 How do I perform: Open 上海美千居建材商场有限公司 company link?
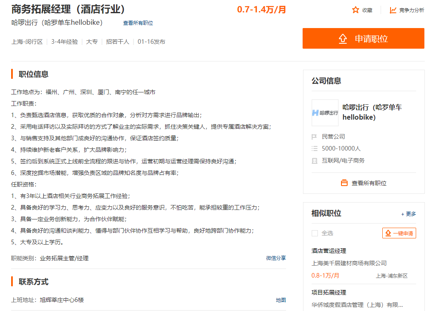[349, 263]
